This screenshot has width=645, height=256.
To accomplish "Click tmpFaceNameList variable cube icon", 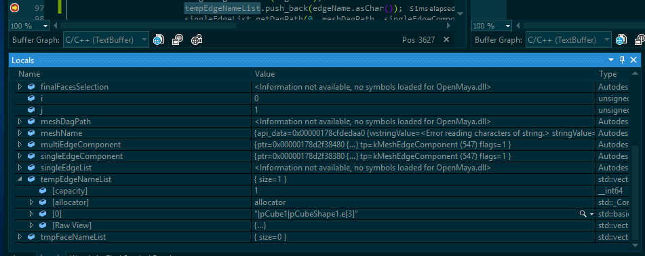I will coord(31,237).
